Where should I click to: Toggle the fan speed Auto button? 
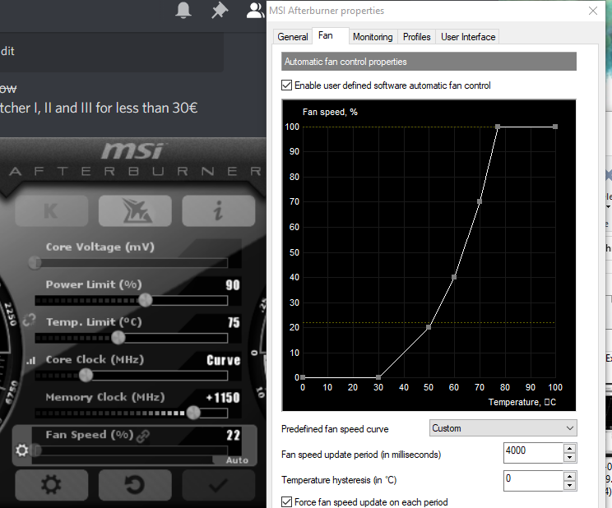point(237,460)
